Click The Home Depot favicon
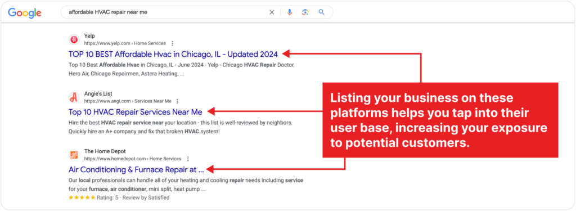Image resolution: width=576 pixels, height=211 pixels. 74,155
